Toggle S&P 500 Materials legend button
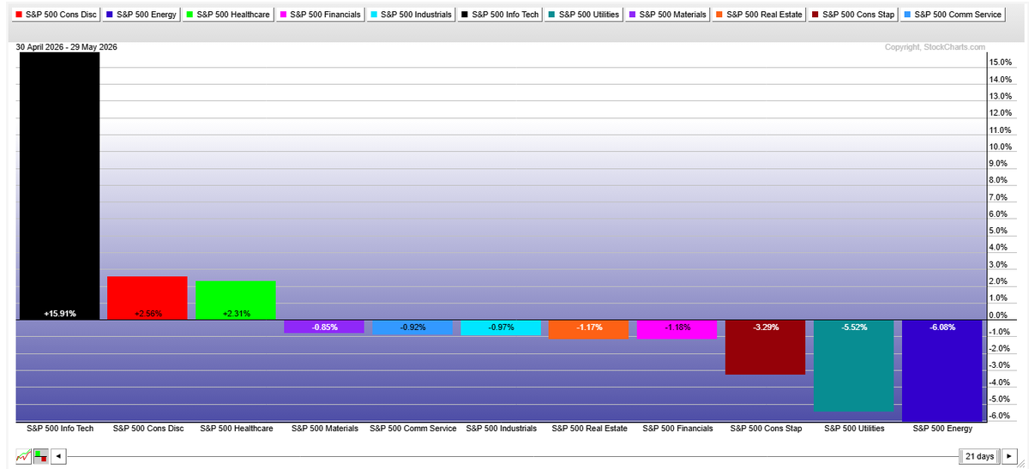Screen dimensions: 1029x469 pos(670,15)
